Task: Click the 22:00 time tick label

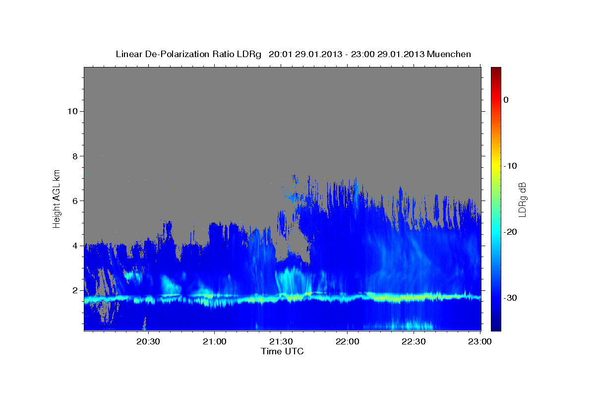Action: pos(347,341)
